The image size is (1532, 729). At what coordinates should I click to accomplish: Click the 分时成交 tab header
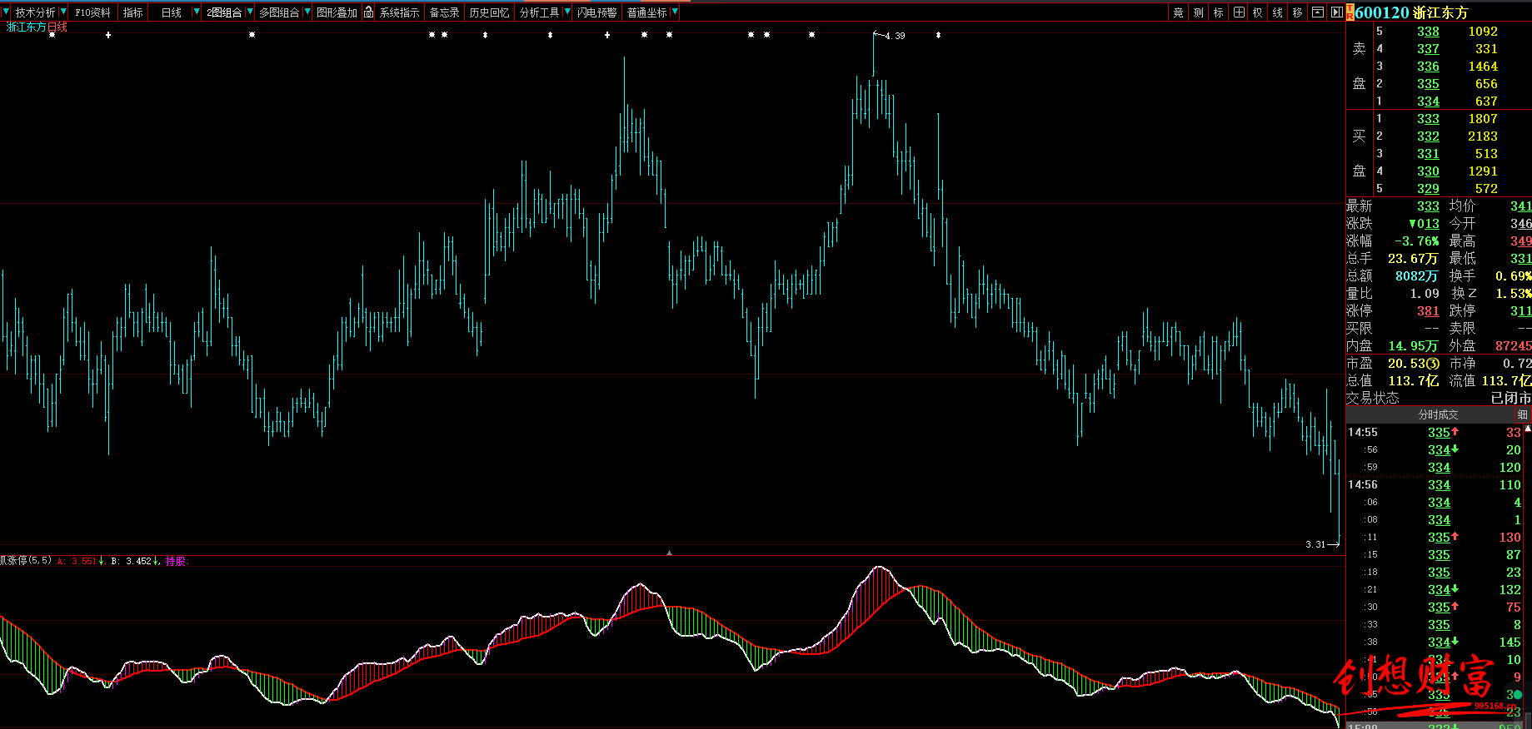coord(1439,414)
